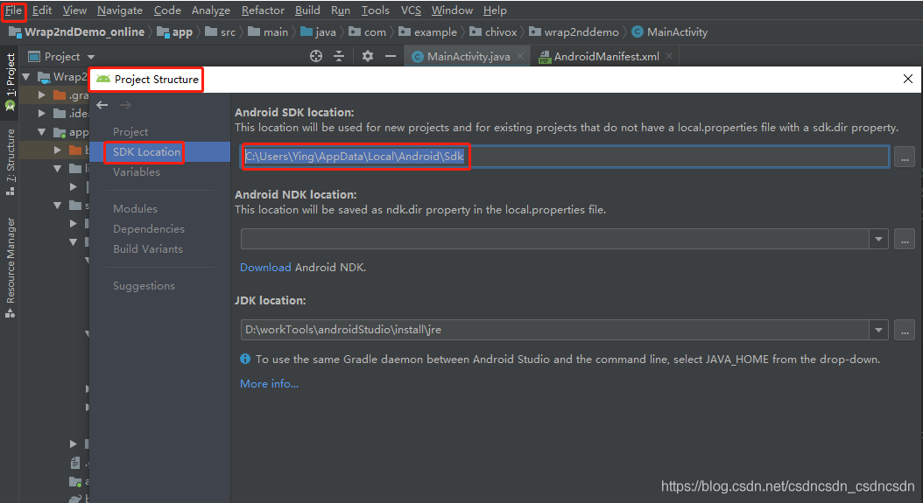Image resolution: width=923 pixels, height=503 pixels.
Task: Select Variables in sidebar
Action: pos(137,171)
